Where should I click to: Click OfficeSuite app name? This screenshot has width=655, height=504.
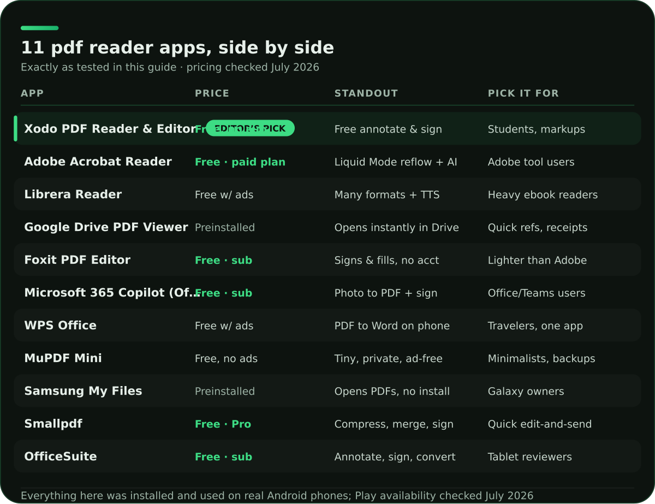(x=61, y=456)
